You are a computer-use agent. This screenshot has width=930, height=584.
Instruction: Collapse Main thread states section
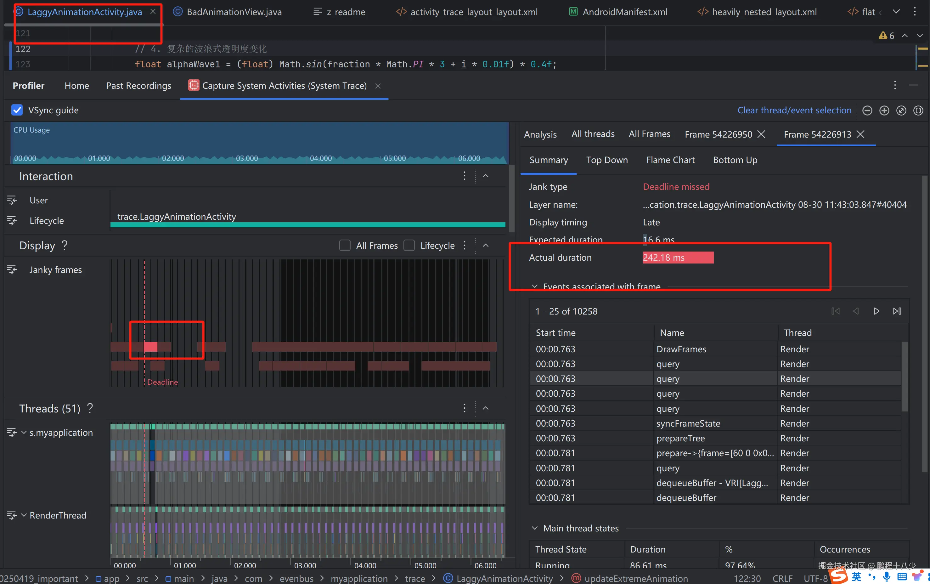tap(535, 528)
